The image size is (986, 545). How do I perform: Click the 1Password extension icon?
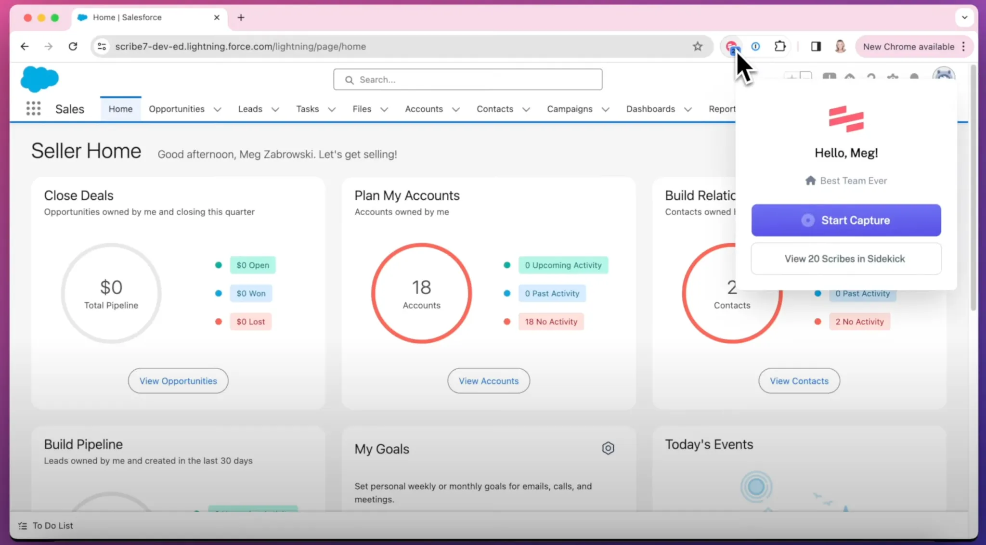pyautogui.click(x=755, y=46)
